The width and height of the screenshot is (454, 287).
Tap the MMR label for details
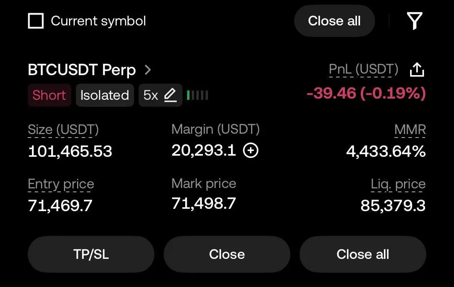pos(410,130)
